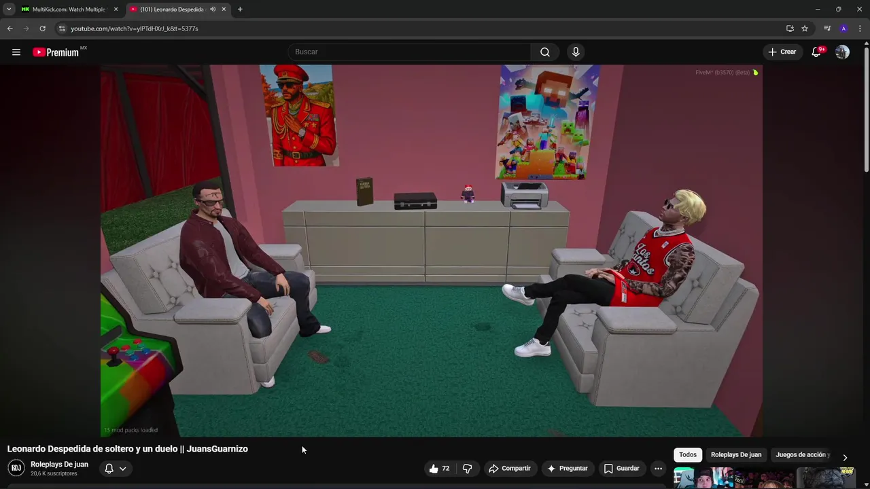This screenshot has width=870, height=489.
Task: Open the Crear menu
Action: (x=782, y=52)
